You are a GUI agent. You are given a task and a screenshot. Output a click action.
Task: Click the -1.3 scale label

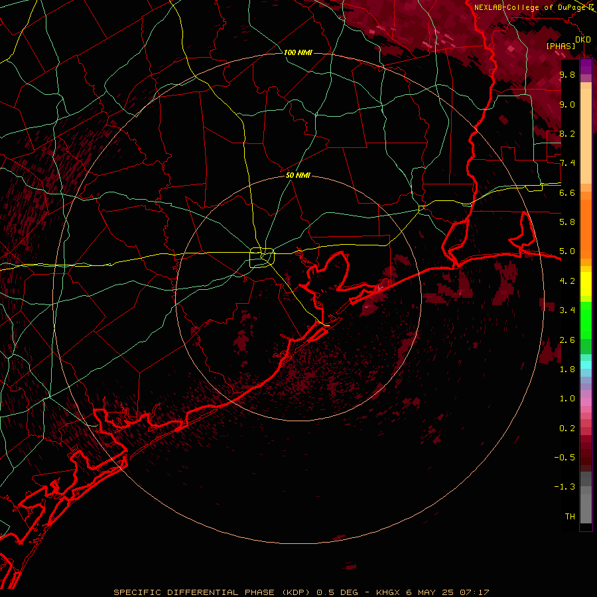pos(564,487)
